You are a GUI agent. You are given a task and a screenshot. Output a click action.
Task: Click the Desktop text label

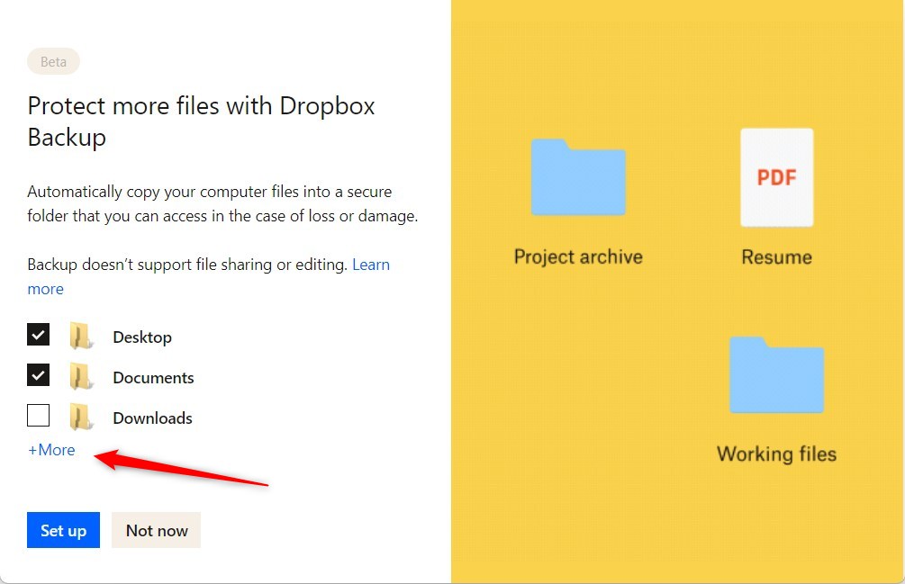[x=143, y=337]
